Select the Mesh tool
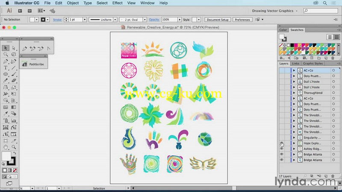Viewport: 342px width, 192px height. 6,107
